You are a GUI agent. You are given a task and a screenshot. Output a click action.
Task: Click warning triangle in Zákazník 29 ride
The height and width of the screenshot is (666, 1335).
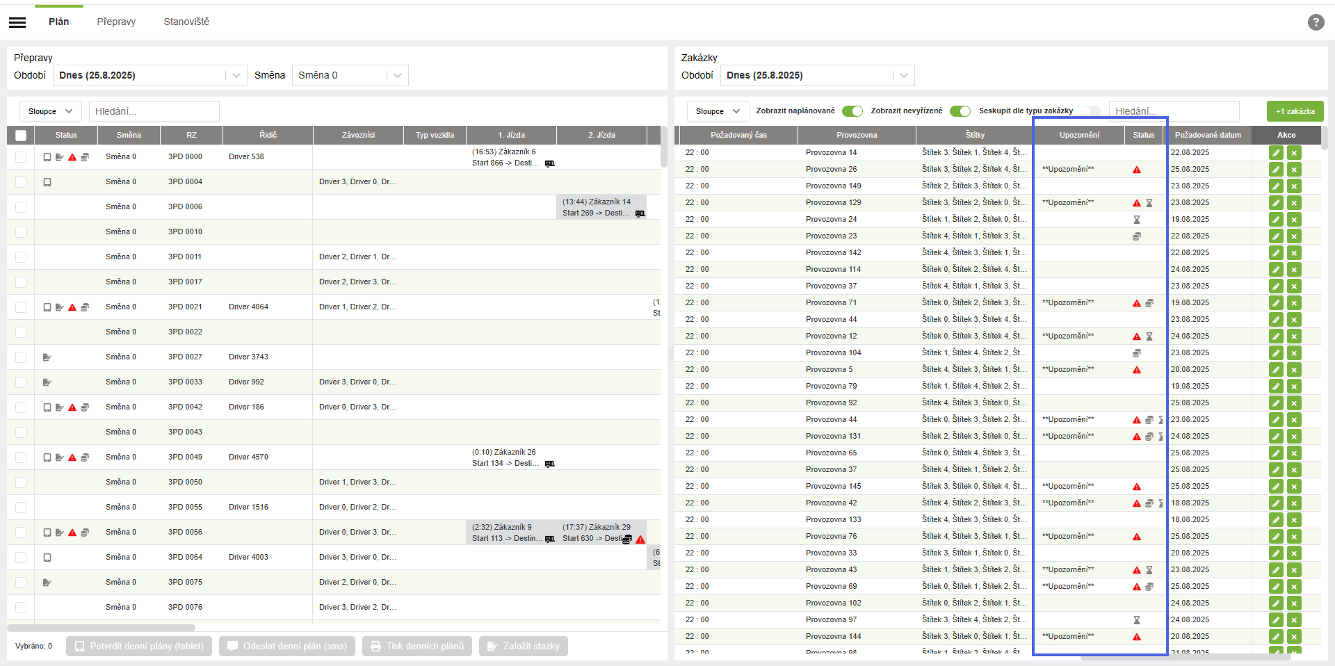pyautogui.click(x=640, y=539)
